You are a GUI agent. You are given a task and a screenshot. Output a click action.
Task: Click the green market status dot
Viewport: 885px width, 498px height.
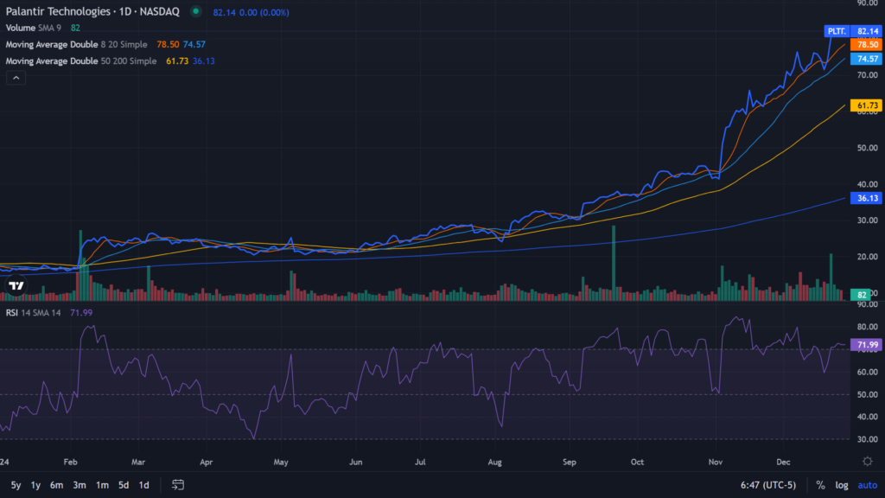coord(197,12)
